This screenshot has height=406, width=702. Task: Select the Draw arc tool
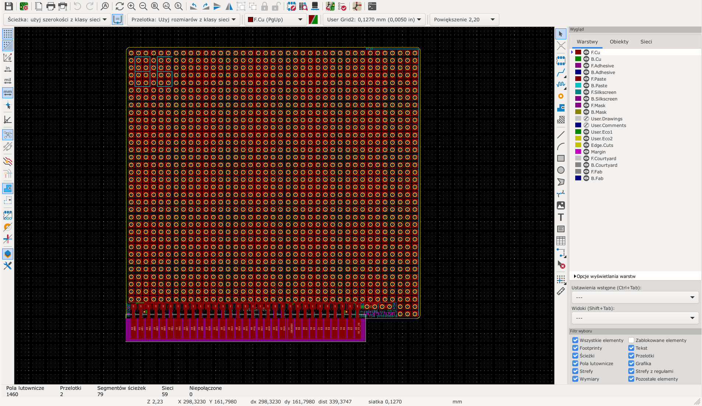tap(561, 146)
